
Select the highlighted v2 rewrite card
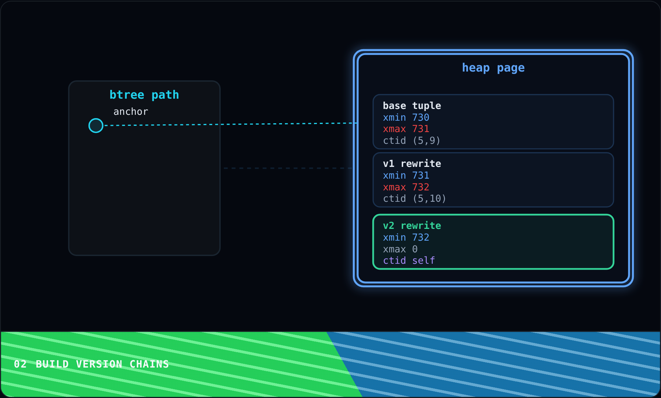493,242
